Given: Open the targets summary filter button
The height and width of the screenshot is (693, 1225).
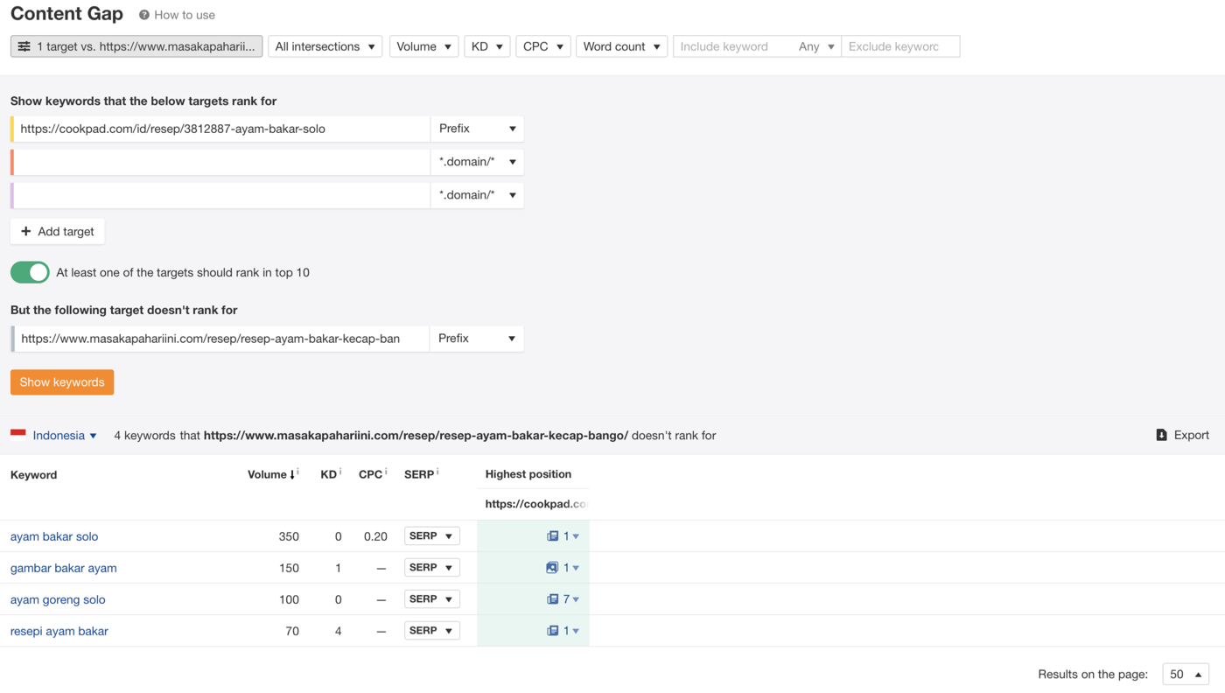Looking at the screenshot, I should click(136, 46).
